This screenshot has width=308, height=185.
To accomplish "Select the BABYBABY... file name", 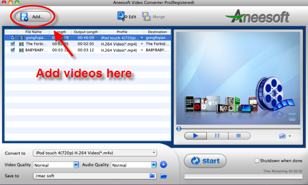I will click(36, 50).
